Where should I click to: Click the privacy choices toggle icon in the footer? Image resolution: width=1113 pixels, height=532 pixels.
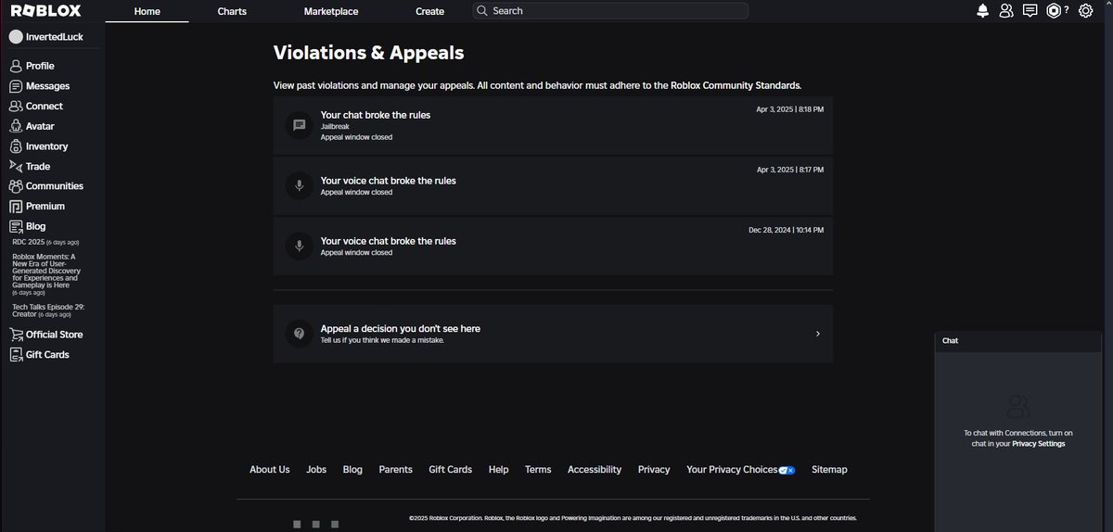787,470
